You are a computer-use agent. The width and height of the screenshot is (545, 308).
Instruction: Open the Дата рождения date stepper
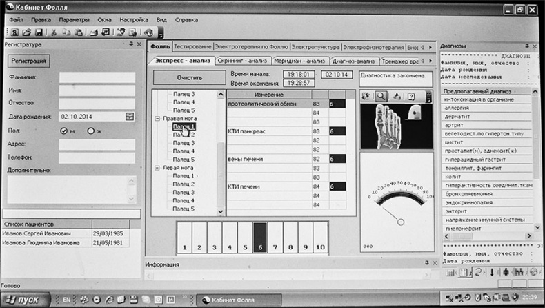130,117
